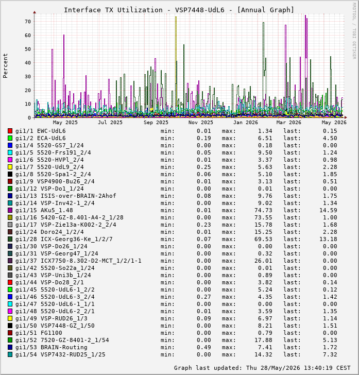The width and height of the screenshot is (359, 375).
Task: Click max value 26.01 for gi1/37
Action: (x=263, y=261)
